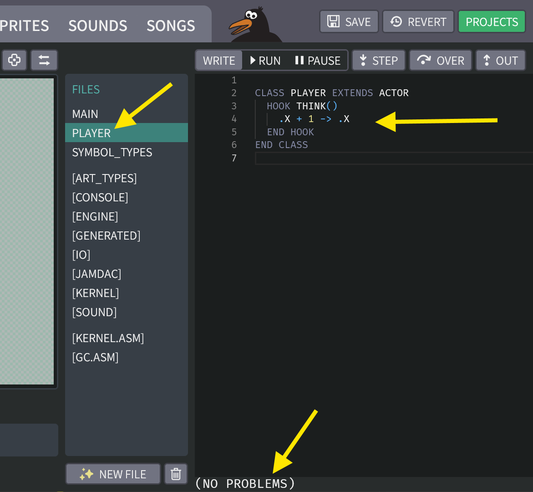
Task: Create a file with NEW FILE
Action: (x=113, y=474)
